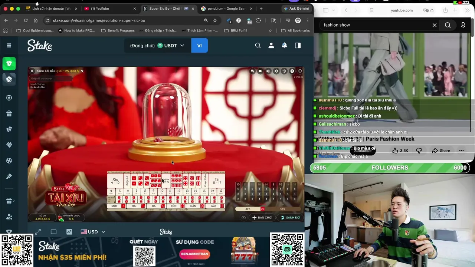Screen dimensions: 475x267
Task: Enter fullscreen mode for the game
Action: 38,232
